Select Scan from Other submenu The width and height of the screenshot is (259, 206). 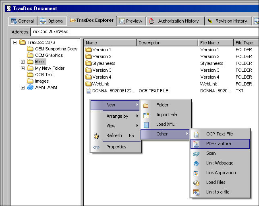pyautogui.click(x=220, y=153)
